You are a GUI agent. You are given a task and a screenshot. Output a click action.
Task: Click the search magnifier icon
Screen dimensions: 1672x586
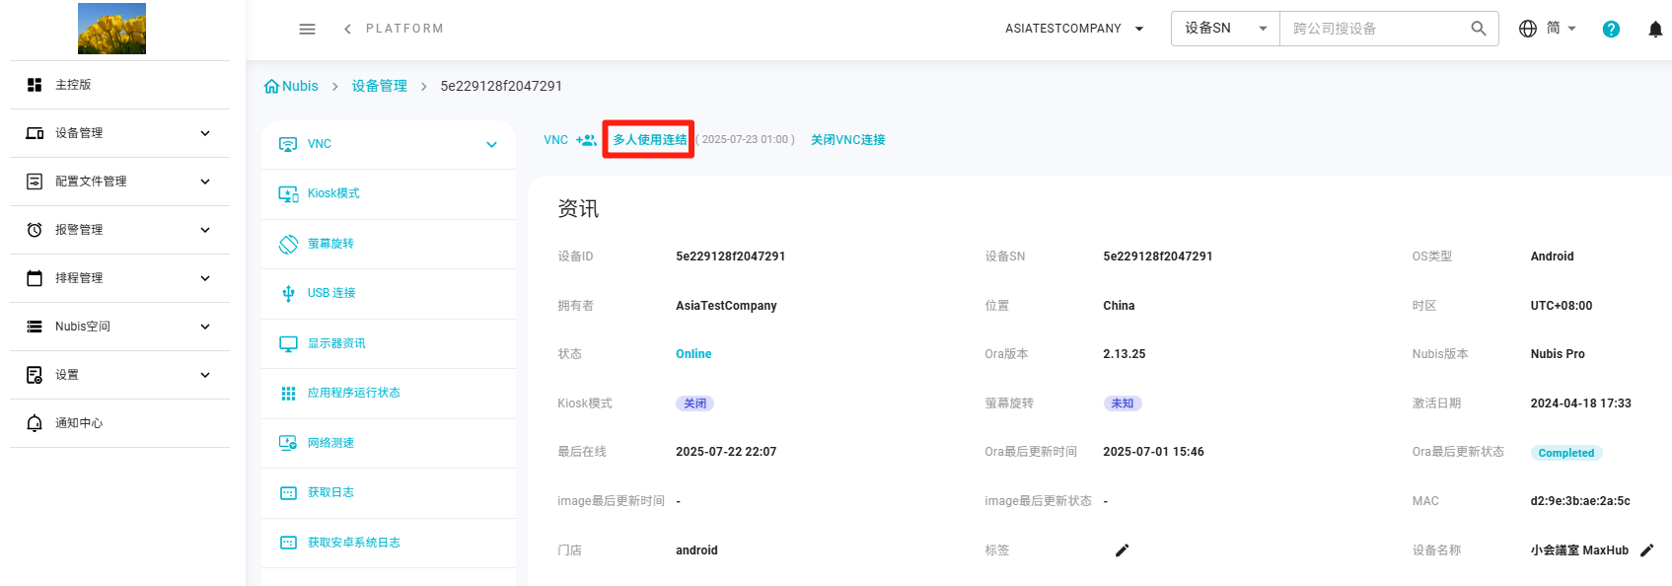coord(1478,29)
